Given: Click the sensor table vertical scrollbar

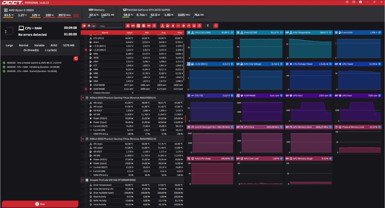Looking at the screenshot, I should point(184,63).
